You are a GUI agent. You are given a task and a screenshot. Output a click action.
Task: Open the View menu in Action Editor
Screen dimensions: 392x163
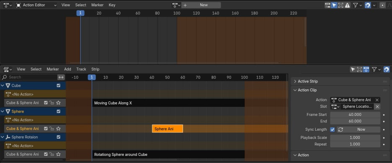(x=66, y=5)
